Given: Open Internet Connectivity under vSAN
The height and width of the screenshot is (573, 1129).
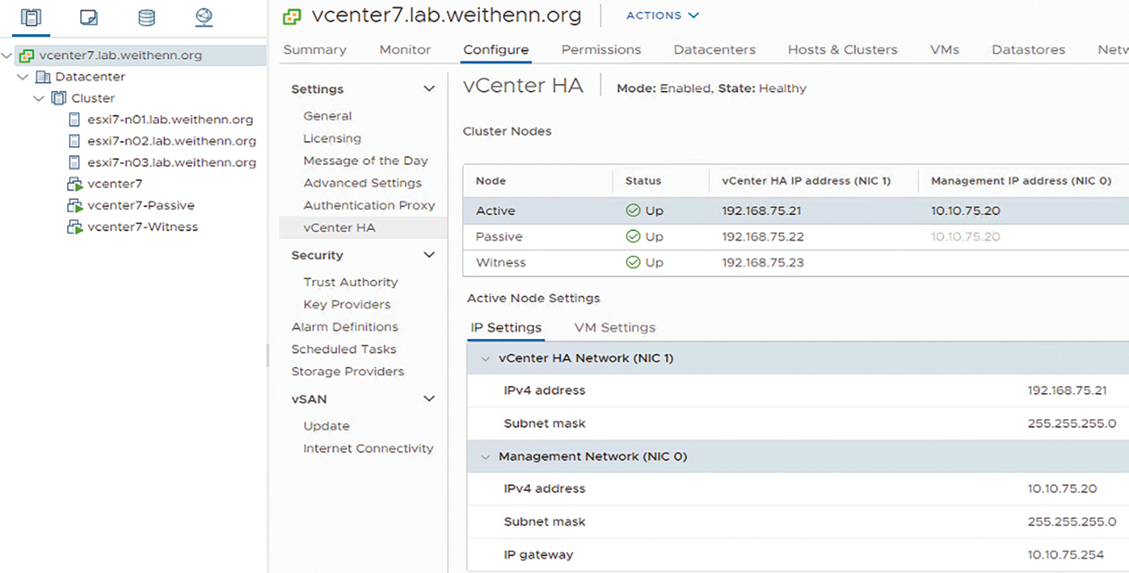Looking at the screenshot, I should [x=368, y=449].
